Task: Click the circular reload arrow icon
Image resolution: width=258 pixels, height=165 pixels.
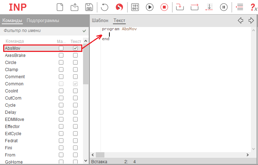Action: pos(105,7)
